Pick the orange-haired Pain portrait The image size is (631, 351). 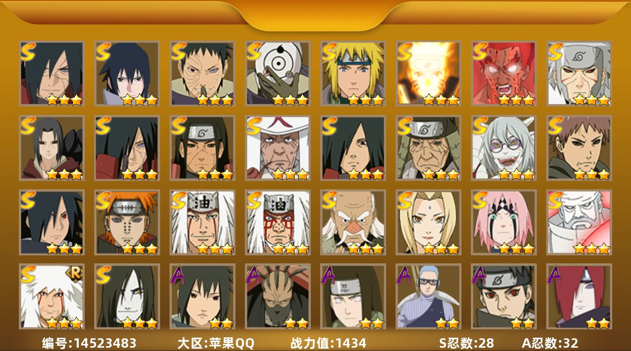(127, 222)
